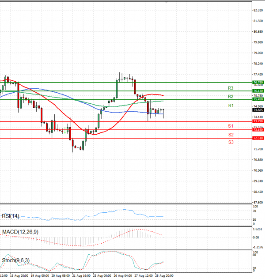Click the 28 Aug 20:00 time label
This screenshot has height=279, width=265.
tap(164, 276)
